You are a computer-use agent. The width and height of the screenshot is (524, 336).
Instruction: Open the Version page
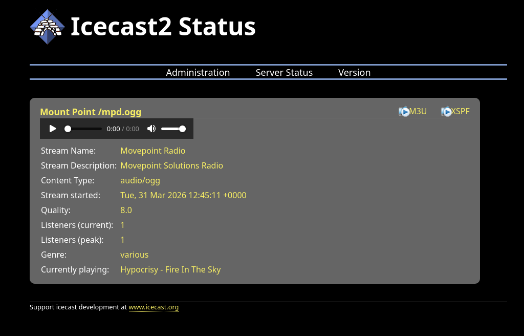[x=354, y=72]
